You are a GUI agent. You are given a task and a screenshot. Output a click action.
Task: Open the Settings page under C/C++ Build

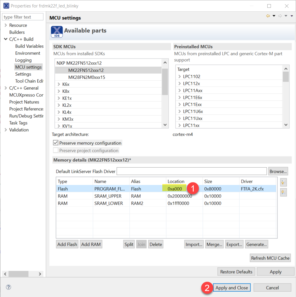[x=23, y=74]
